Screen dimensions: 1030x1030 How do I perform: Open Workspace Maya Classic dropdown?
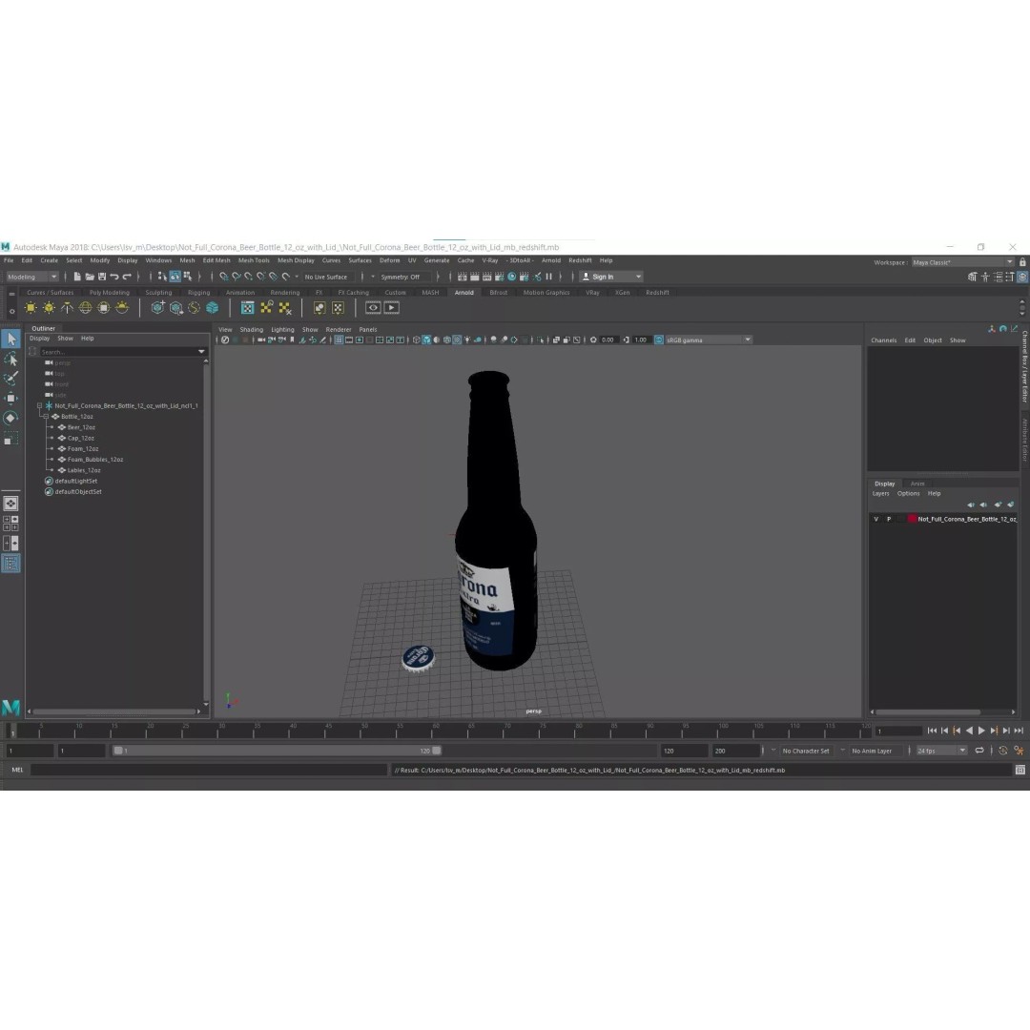[962, 262]
